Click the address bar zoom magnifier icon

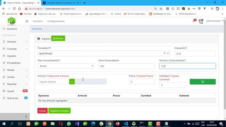click(x=155, y=8)
